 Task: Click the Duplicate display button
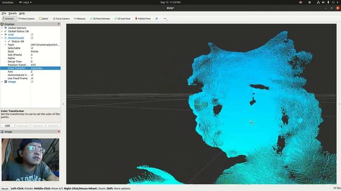point(22,126)
